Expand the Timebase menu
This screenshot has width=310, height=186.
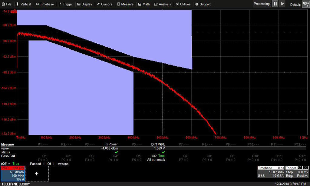(45, 4)
